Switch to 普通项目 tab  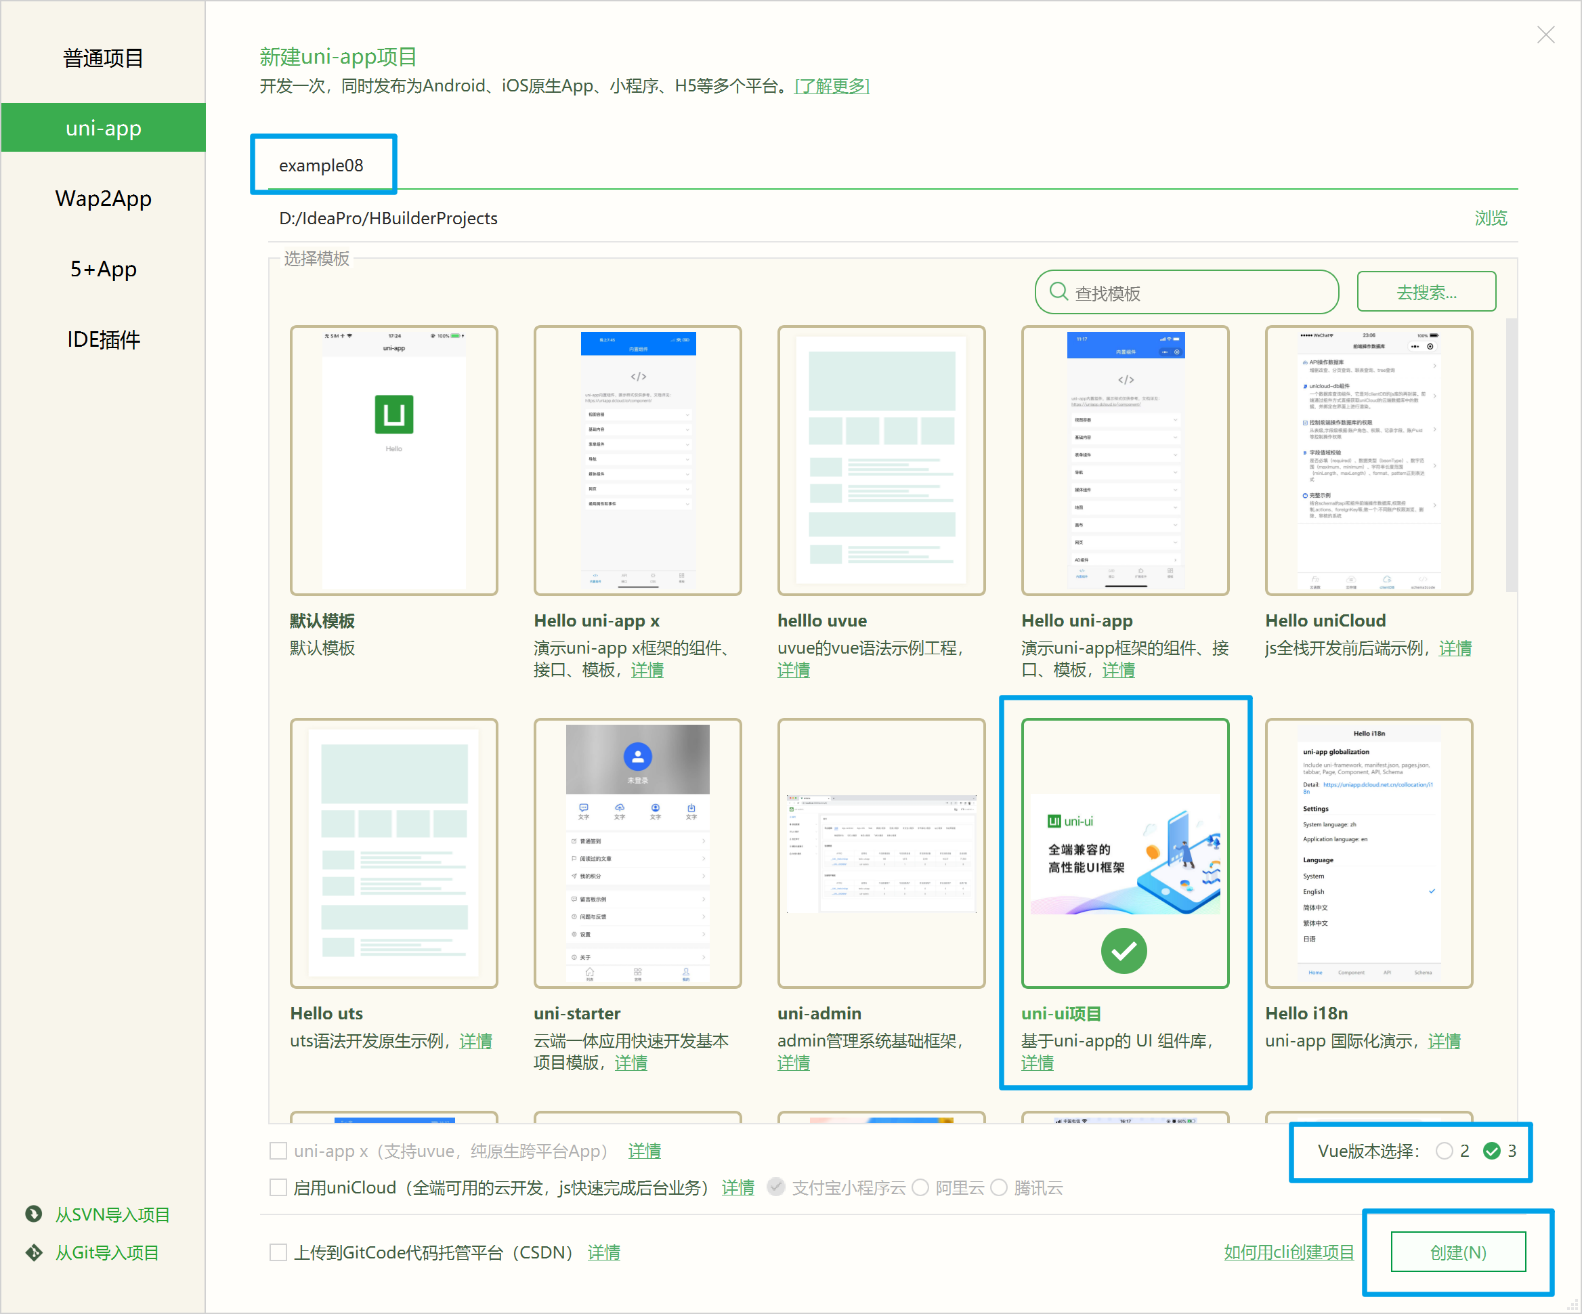tap(103, 58)
